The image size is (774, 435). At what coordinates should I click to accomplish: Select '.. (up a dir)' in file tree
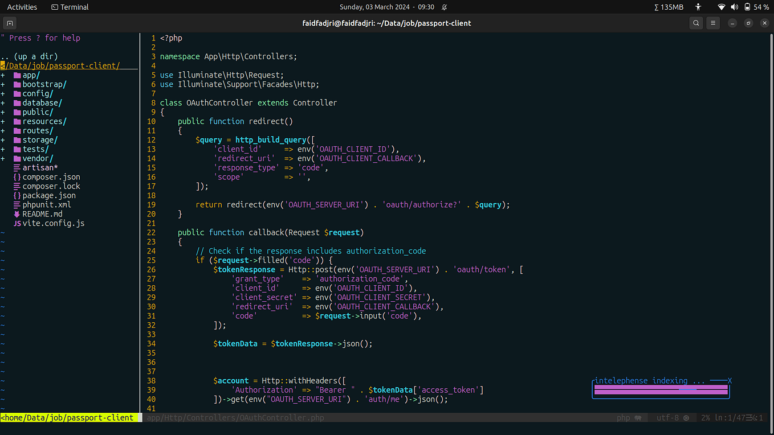29,56
